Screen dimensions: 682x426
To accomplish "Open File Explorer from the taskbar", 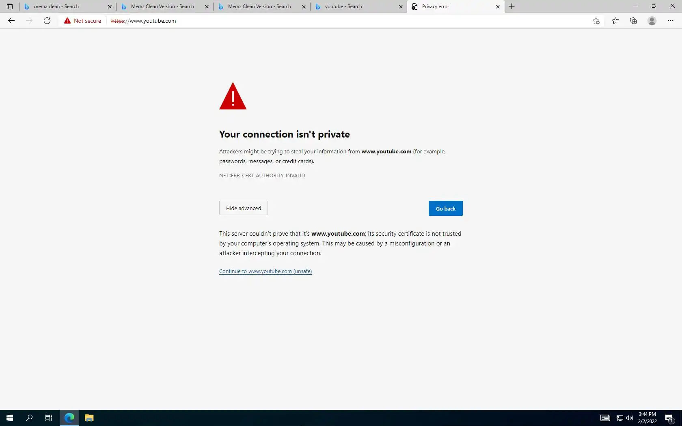I will pyautogui.click(x=89, y=418).
